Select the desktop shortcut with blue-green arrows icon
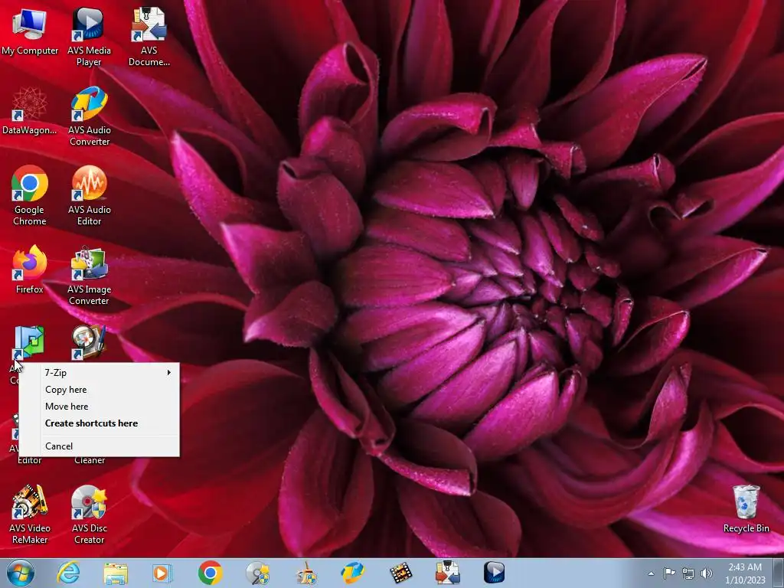The image size is (784, 588). (x=29, y=342)
